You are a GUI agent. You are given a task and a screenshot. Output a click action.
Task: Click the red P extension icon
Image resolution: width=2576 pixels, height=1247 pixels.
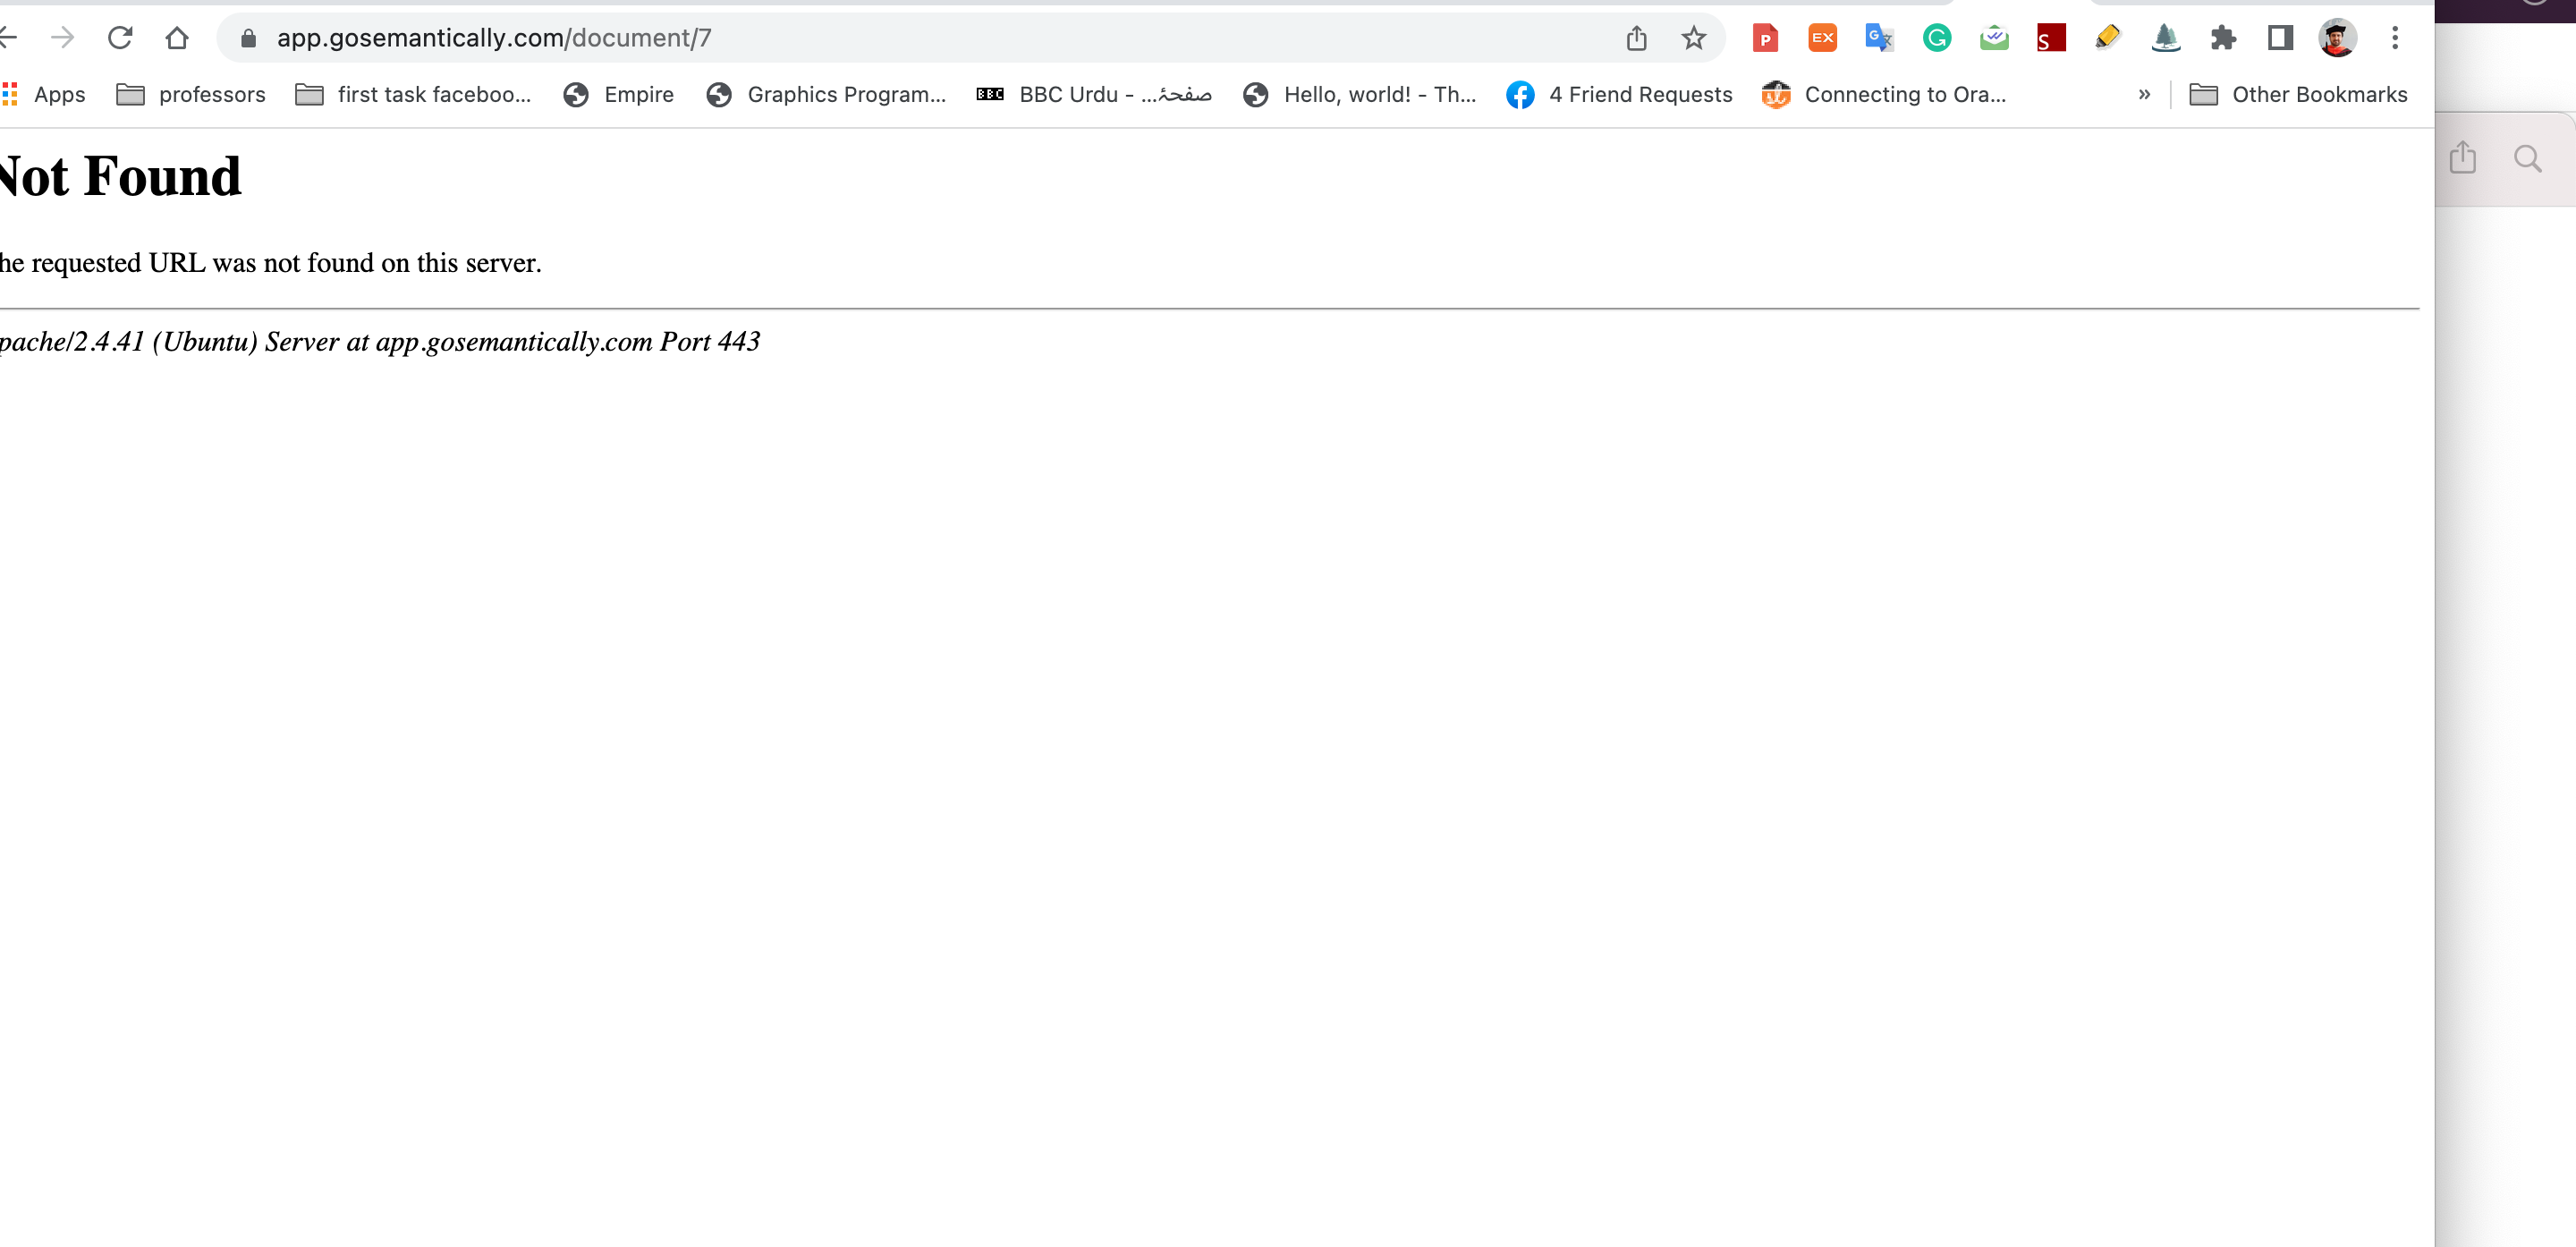point(1765,38)
